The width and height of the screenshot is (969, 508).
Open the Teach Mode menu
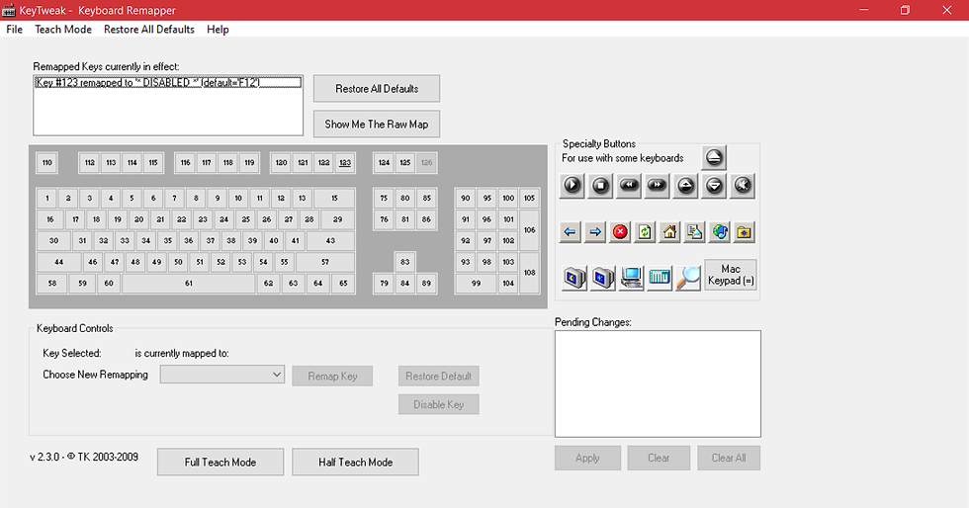click(63, 29)
